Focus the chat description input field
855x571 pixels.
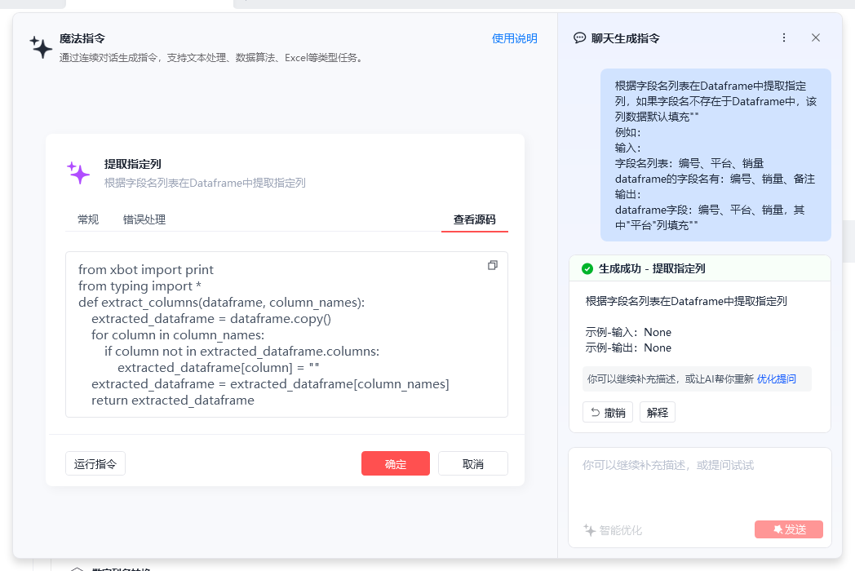pyautogui.click(x=699, y=481)
